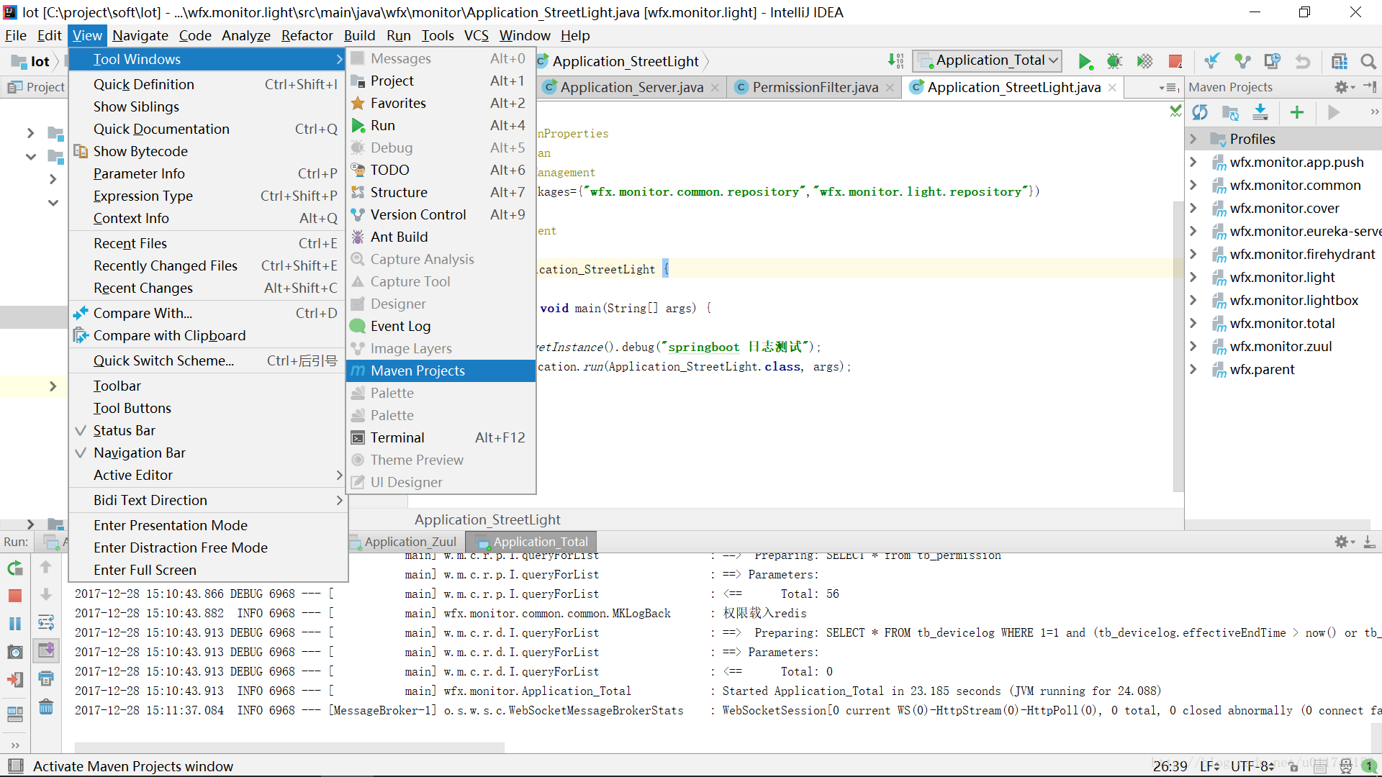Click the red Stop icon in toolbar
The height and width of the screenshot is (777, 1382).
1175,61
